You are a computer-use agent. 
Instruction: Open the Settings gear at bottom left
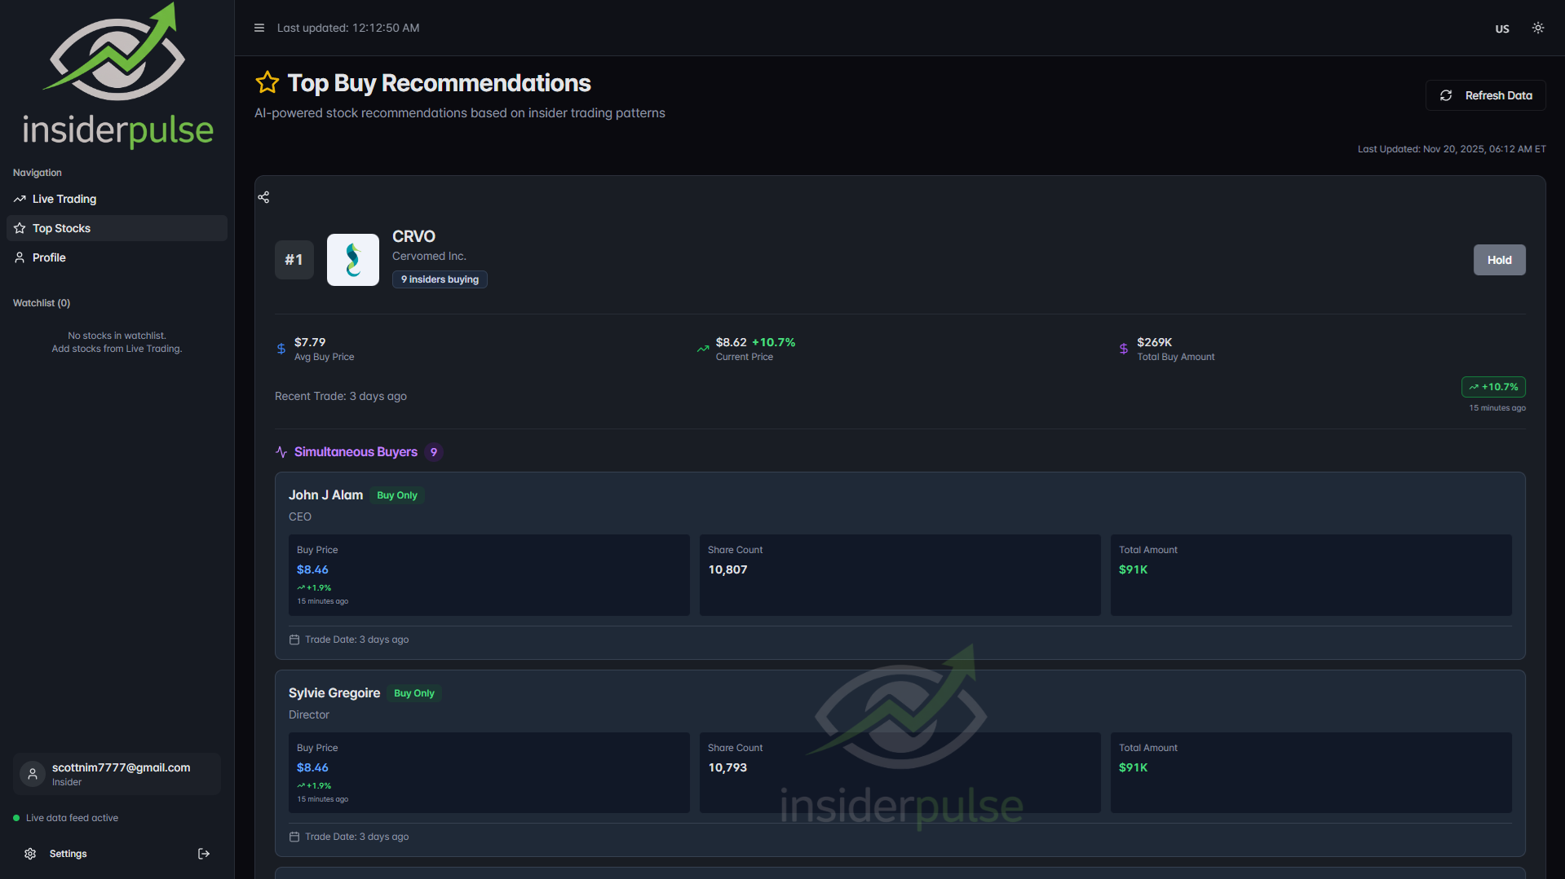[x=30, y=853]
